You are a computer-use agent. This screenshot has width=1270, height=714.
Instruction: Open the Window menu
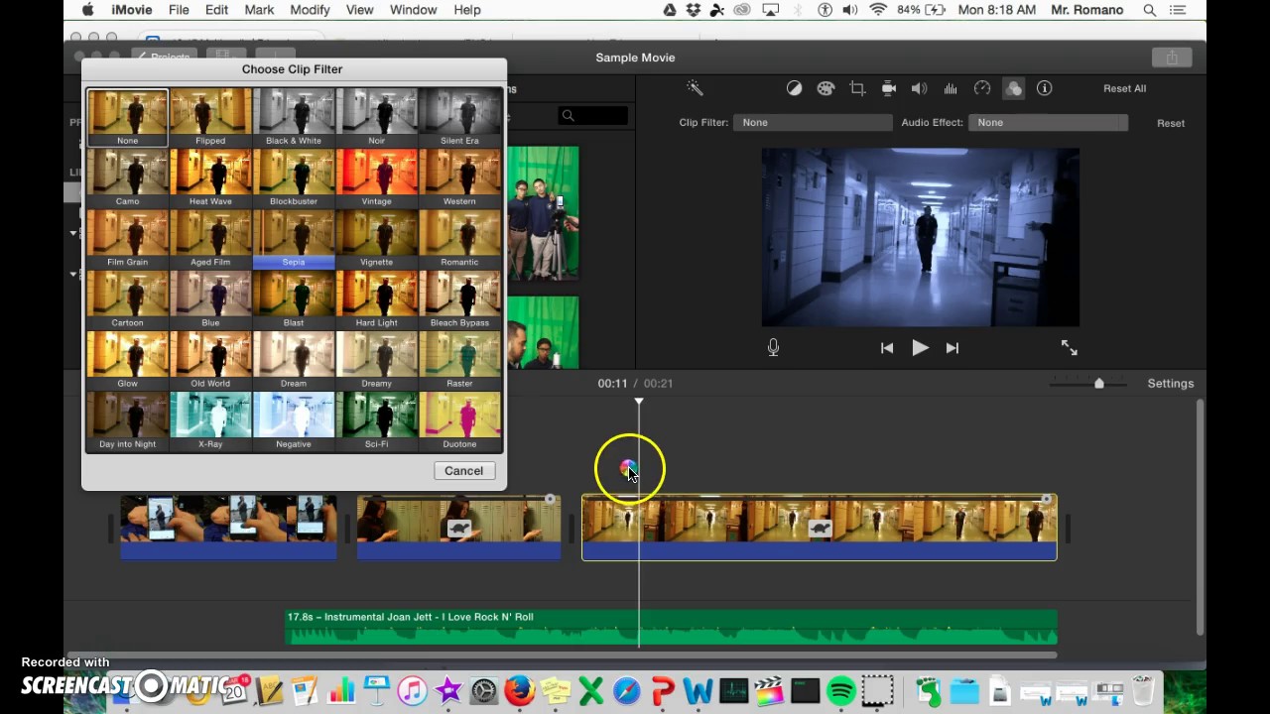click(x=413, y=10)
